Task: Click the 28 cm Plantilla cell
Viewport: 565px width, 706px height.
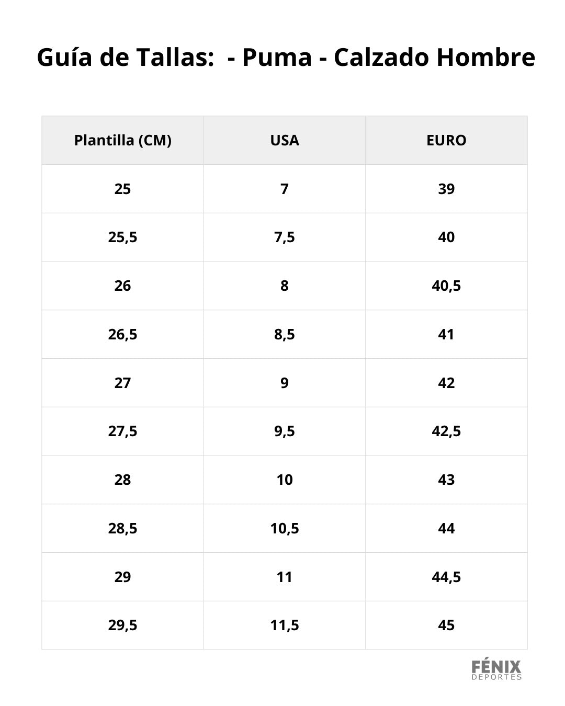Action: click(x=123, y=480)
